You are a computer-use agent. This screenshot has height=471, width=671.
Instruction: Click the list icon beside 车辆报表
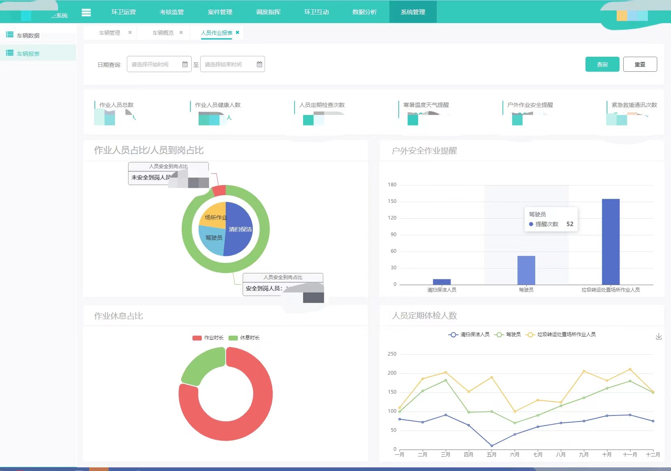10,53
